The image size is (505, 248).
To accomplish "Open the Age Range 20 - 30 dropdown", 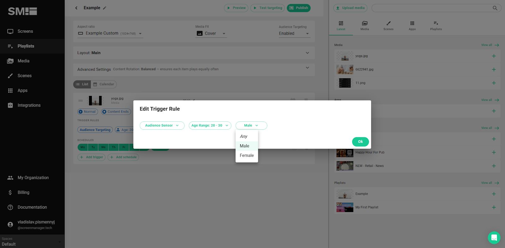I will [210, 126].
